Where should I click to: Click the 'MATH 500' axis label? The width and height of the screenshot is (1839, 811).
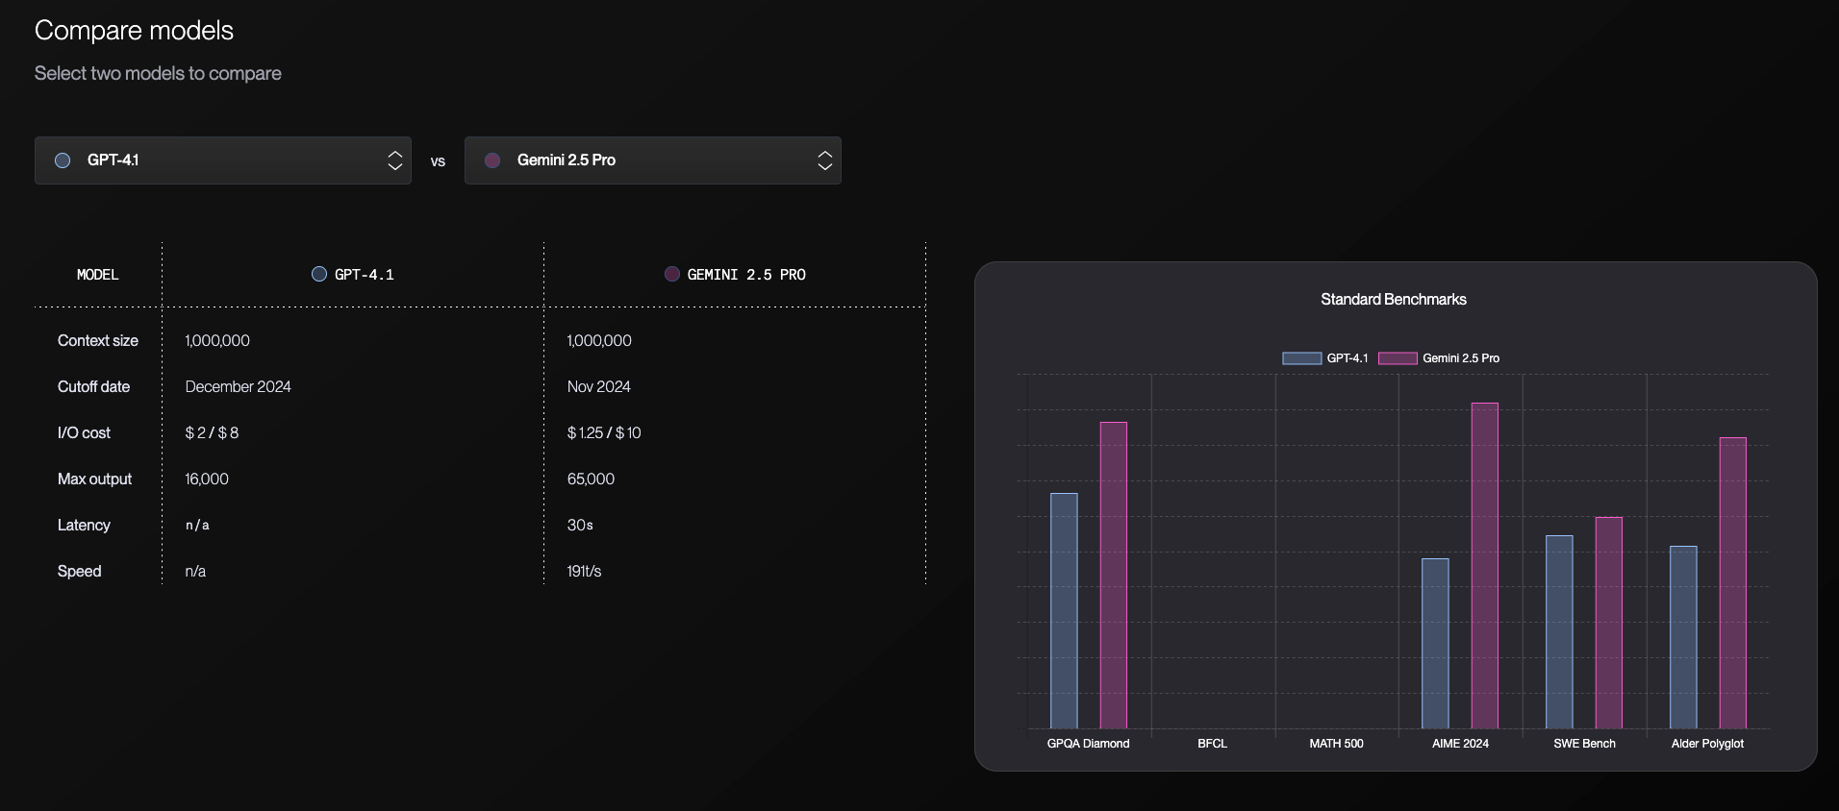[x=1336, y=744]
